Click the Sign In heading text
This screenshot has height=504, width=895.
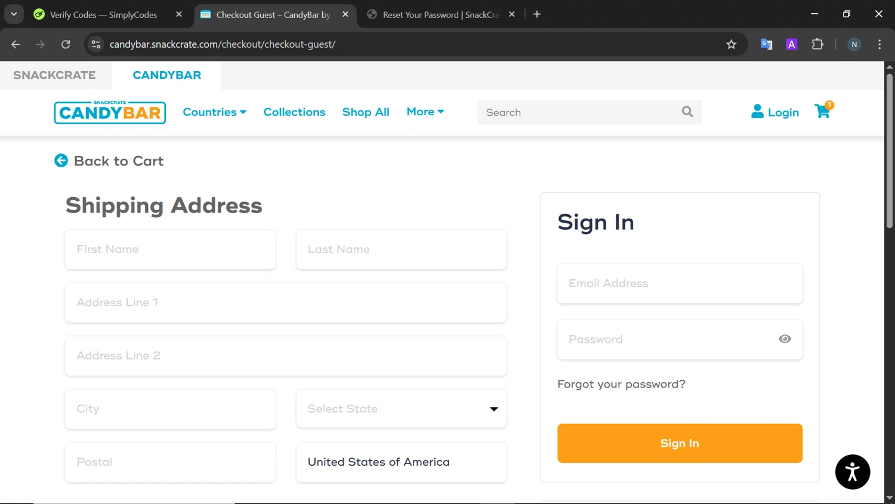click(x=595, y=222)
